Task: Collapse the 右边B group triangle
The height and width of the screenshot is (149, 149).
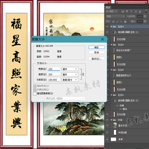Action: [x=111, y=45]
